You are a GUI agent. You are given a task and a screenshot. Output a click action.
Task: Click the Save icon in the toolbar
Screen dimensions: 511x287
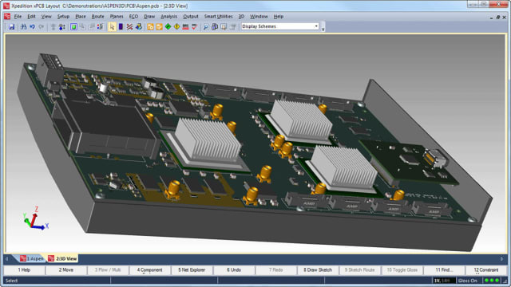(12, 26)
